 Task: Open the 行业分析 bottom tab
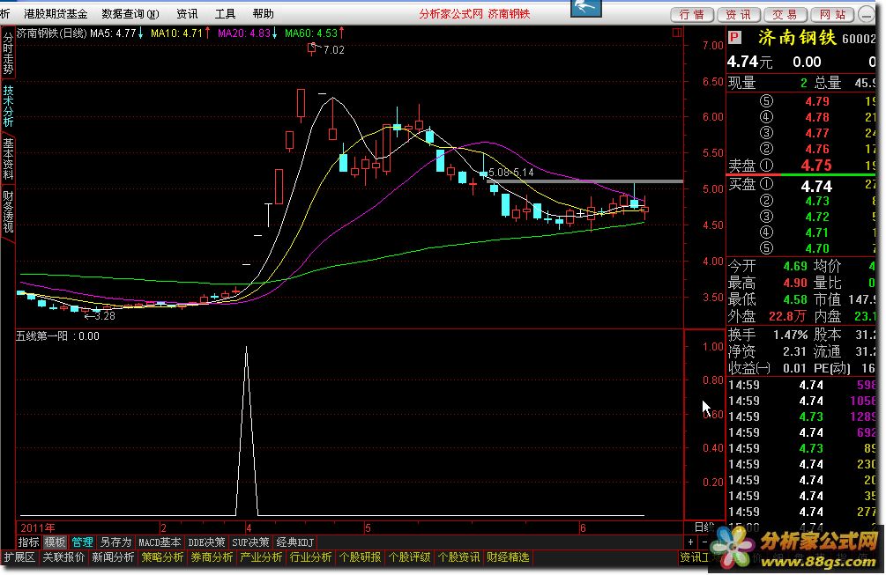[310, 557]
